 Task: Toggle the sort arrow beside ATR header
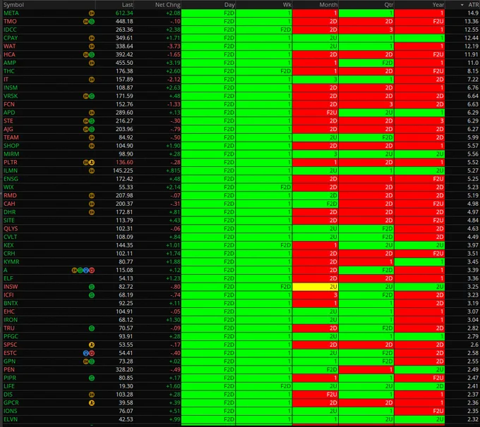[x=462, y=5]
